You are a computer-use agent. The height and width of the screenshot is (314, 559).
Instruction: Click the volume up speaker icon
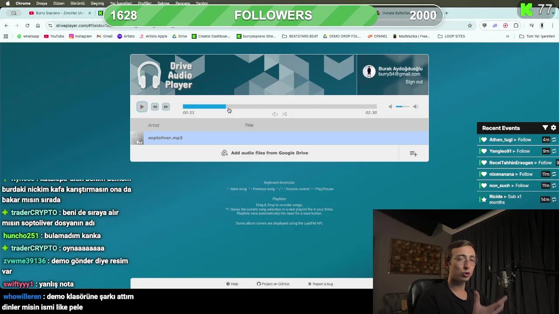[415, 106]
